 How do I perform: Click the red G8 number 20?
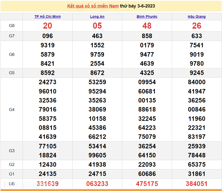[x=48, y=26]
